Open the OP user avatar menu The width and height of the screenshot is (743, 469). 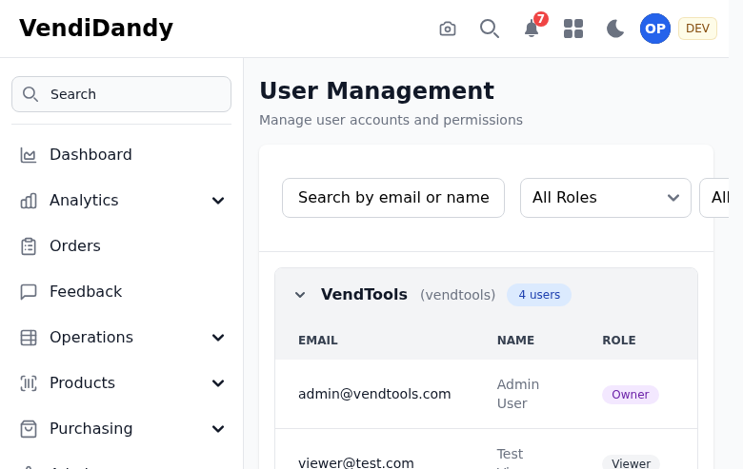[654, 29]
